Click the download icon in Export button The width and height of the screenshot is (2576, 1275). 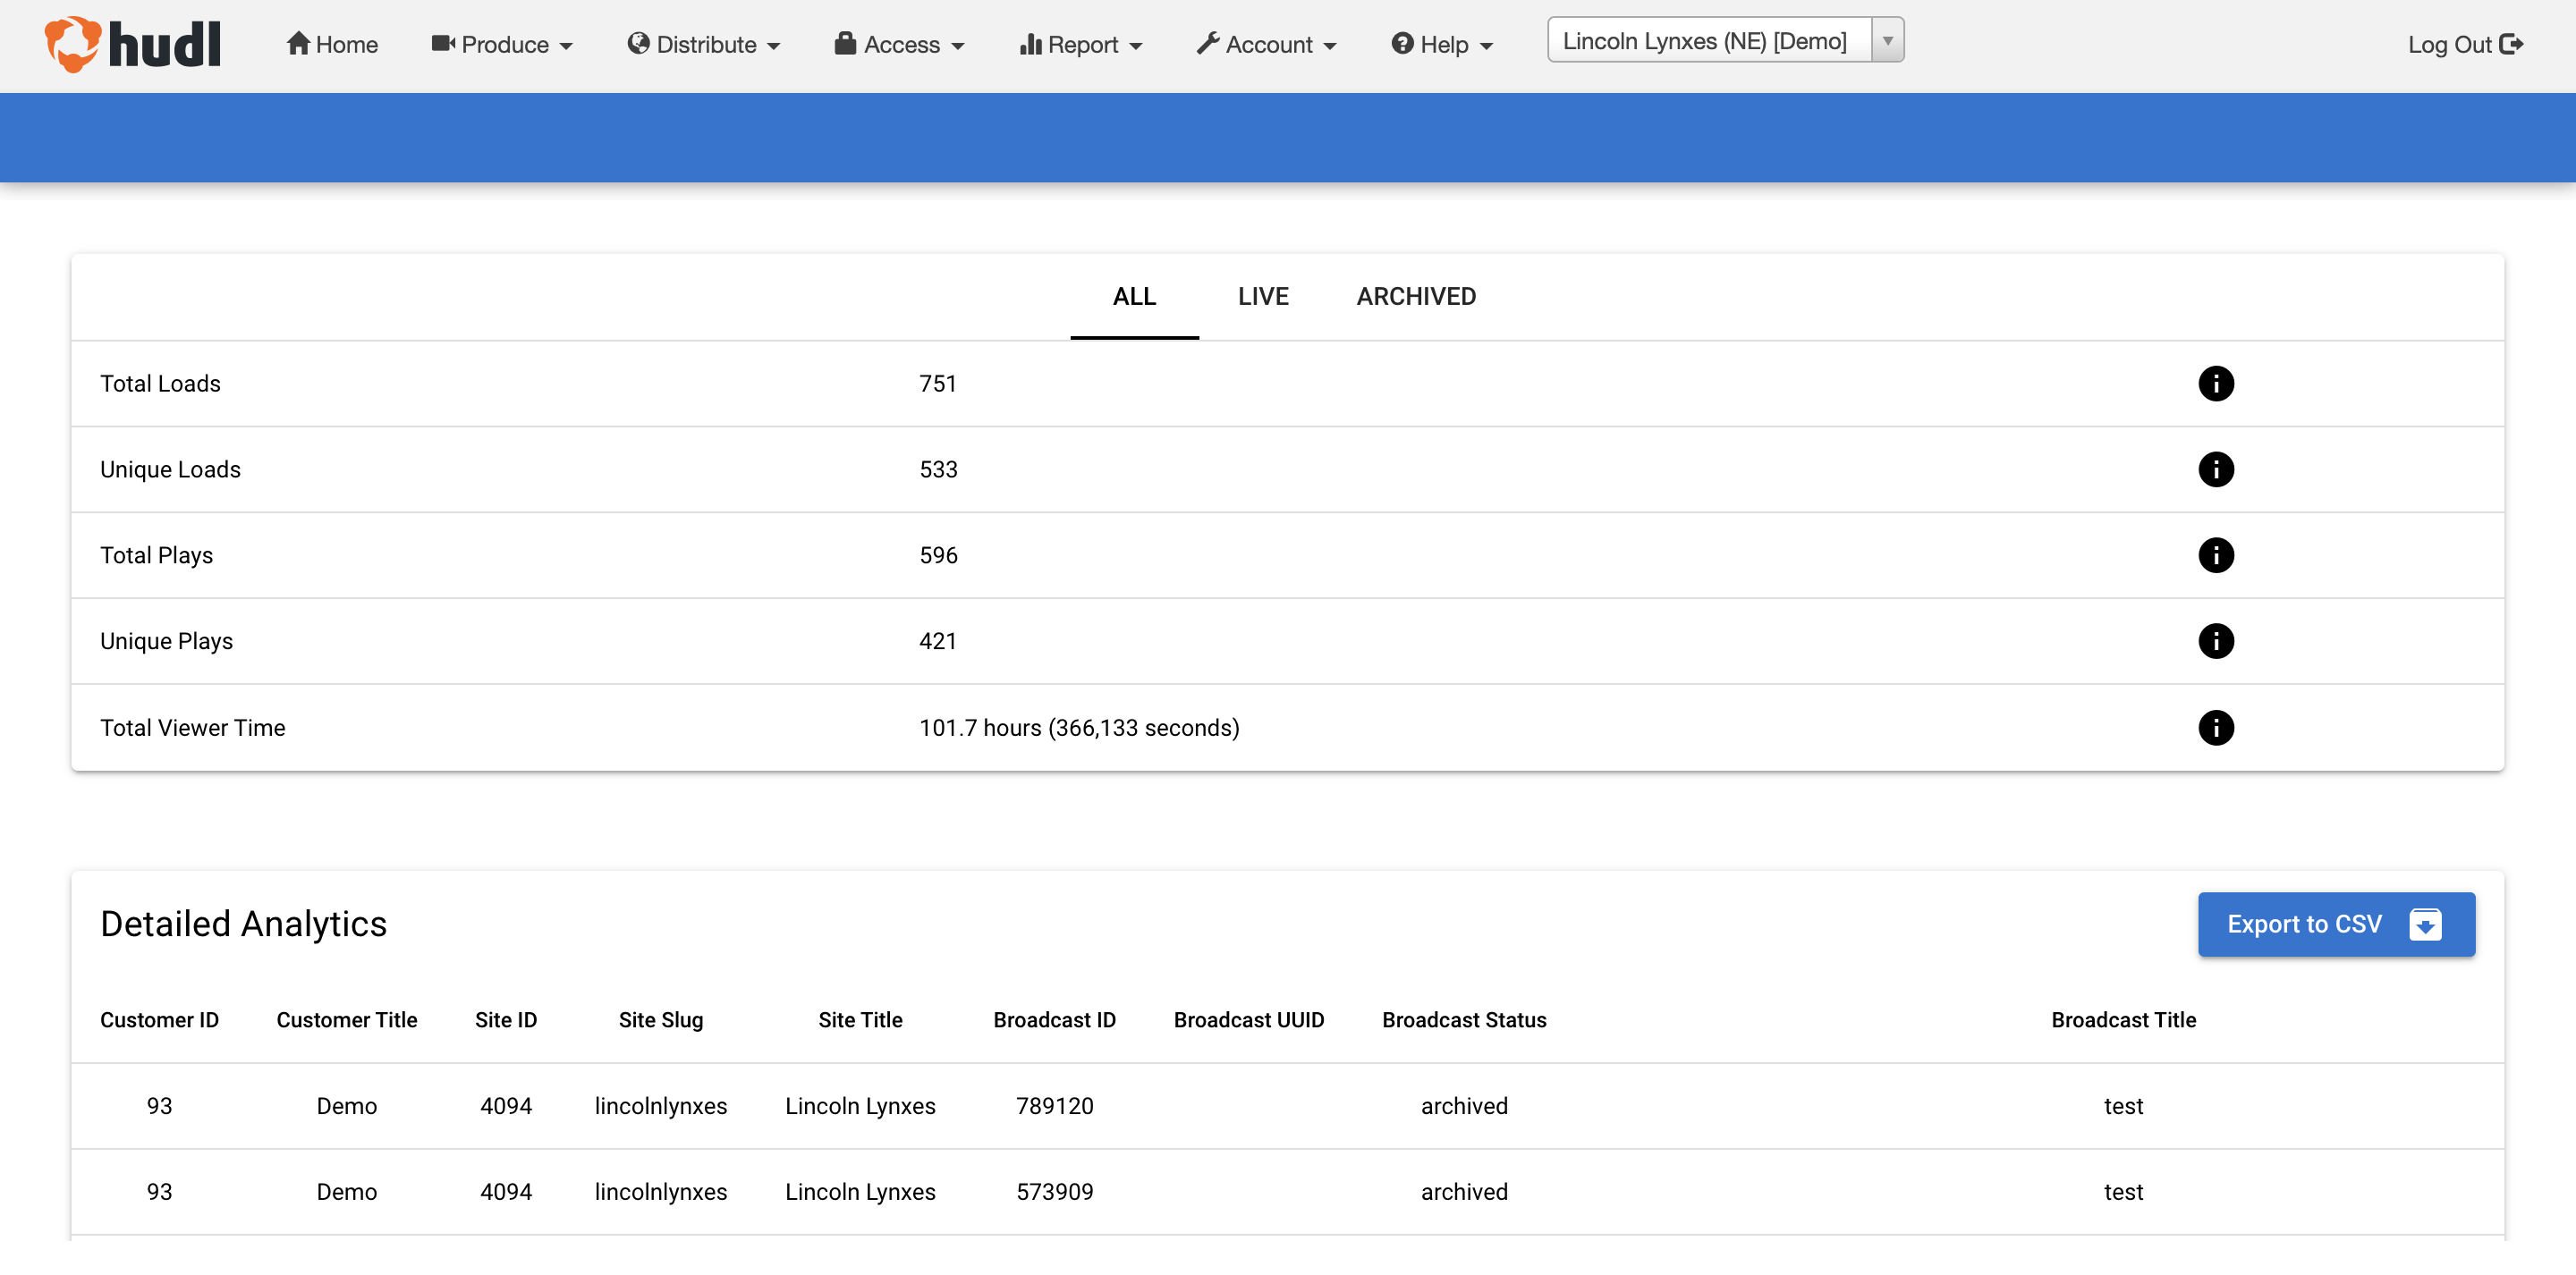pos(2425,924)
